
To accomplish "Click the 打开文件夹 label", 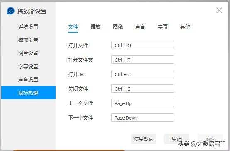I will tap(81, 60).
